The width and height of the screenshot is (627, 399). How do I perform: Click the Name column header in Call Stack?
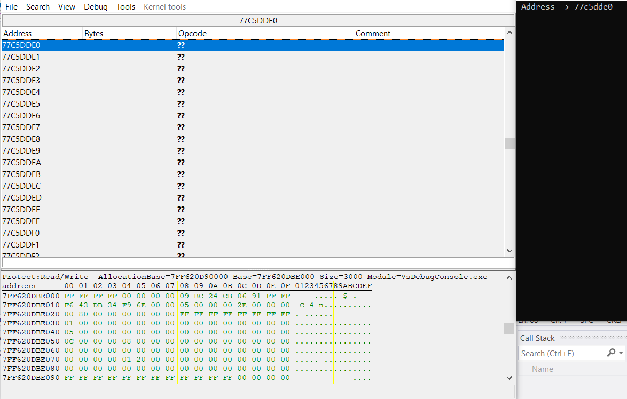coord(543,369)
